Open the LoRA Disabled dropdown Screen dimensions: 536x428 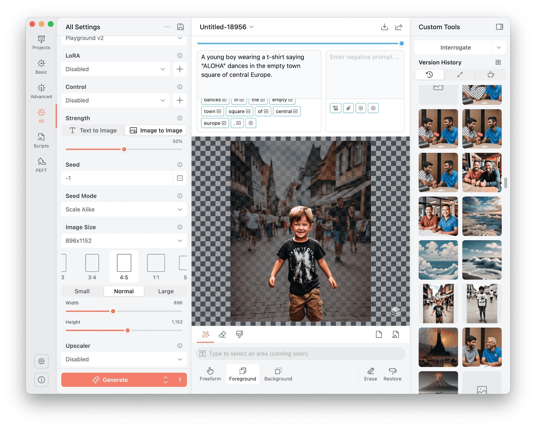tap(115, 69)
